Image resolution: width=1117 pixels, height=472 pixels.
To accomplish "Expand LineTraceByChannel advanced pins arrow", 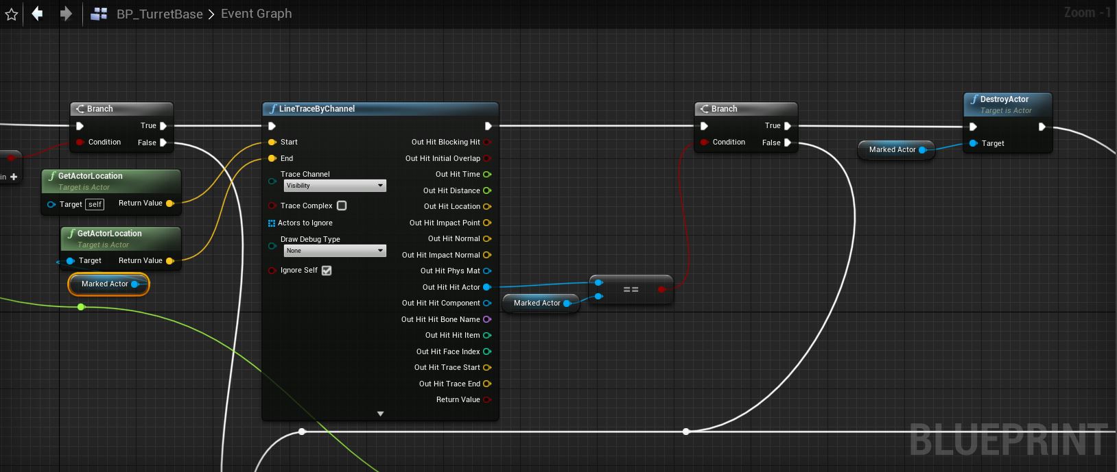I will pos(380,414).
